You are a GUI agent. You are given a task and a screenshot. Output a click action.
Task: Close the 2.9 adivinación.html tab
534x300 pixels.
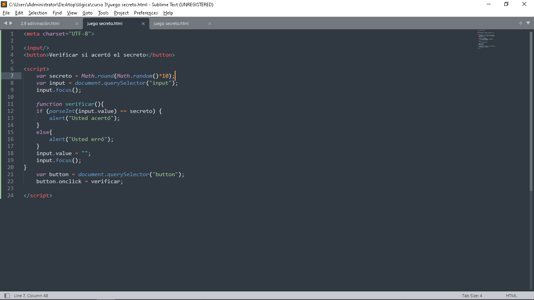(x=77, y=23)
